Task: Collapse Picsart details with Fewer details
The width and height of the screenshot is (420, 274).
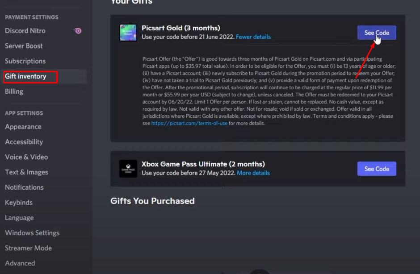Action: [253, 37]
